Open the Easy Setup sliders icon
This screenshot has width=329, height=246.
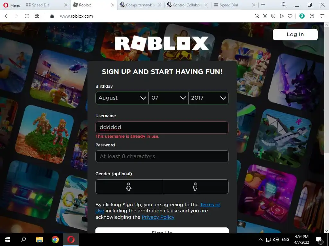pos(322,16)
